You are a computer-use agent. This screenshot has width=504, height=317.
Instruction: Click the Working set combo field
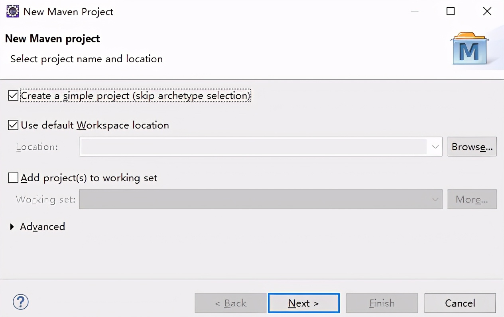coord(261,199)
